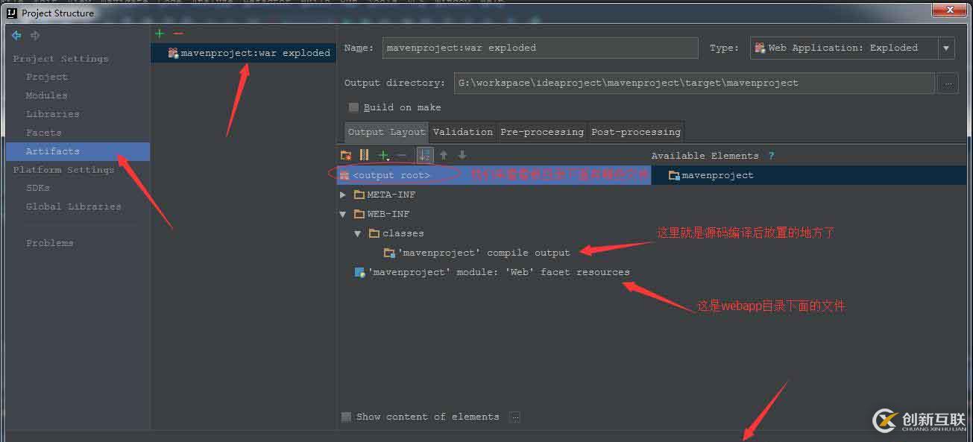Select Facets in the settings sidebar
The height and width of the screenshot is (442, 973).
pos(44,133)
